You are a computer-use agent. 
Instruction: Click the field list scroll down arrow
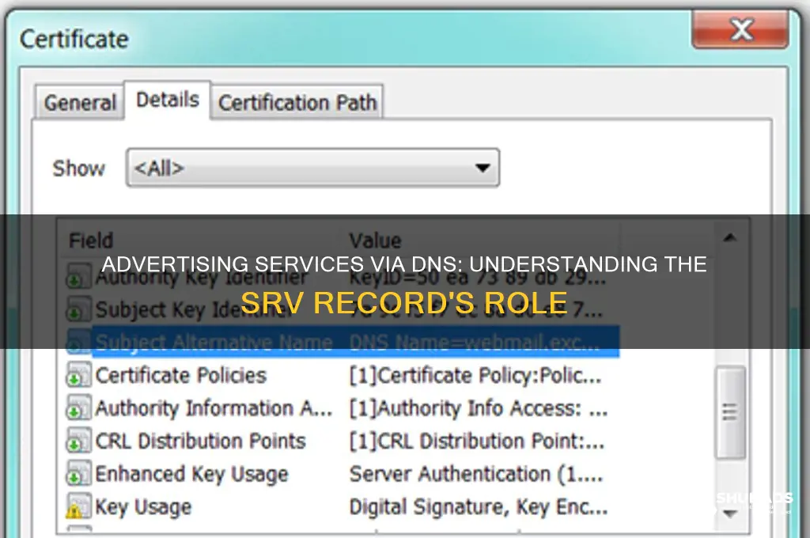(x=730, y=513)
